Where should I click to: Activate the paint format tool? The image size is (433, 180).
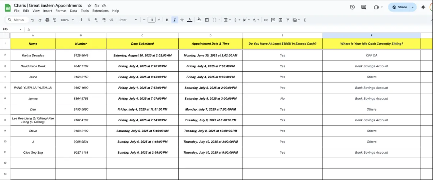[x=54, y=20]
